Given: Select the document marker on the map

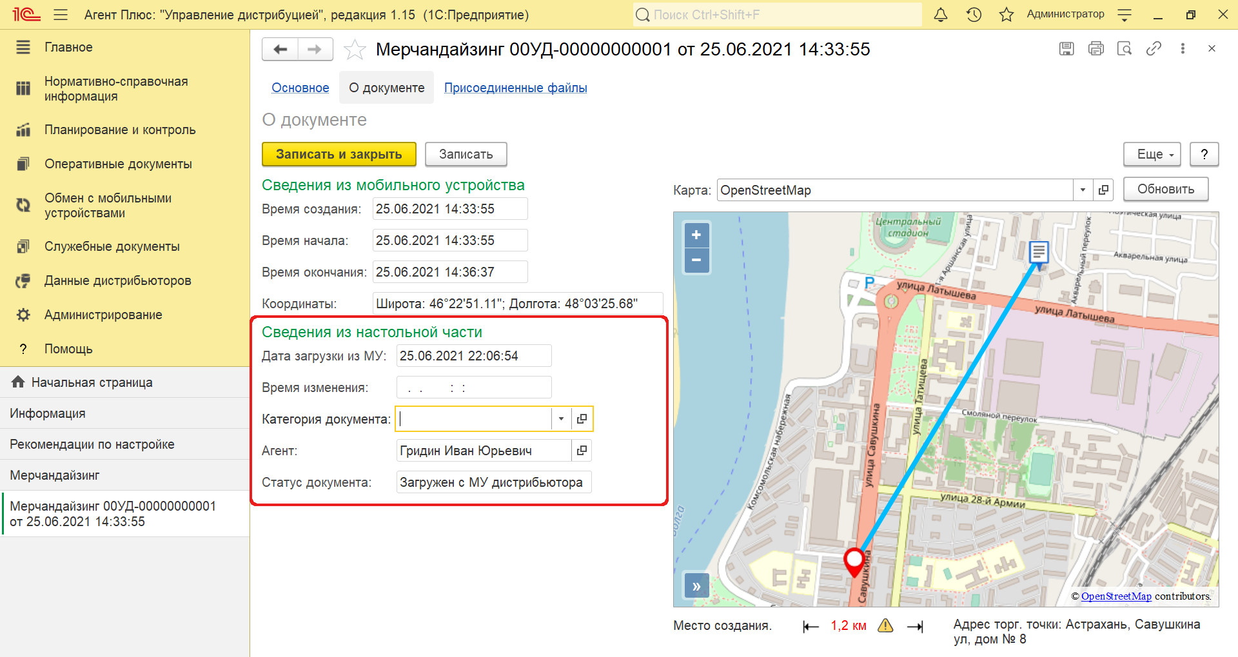Looking at the screenshot, I should [x=1039, y=253].
